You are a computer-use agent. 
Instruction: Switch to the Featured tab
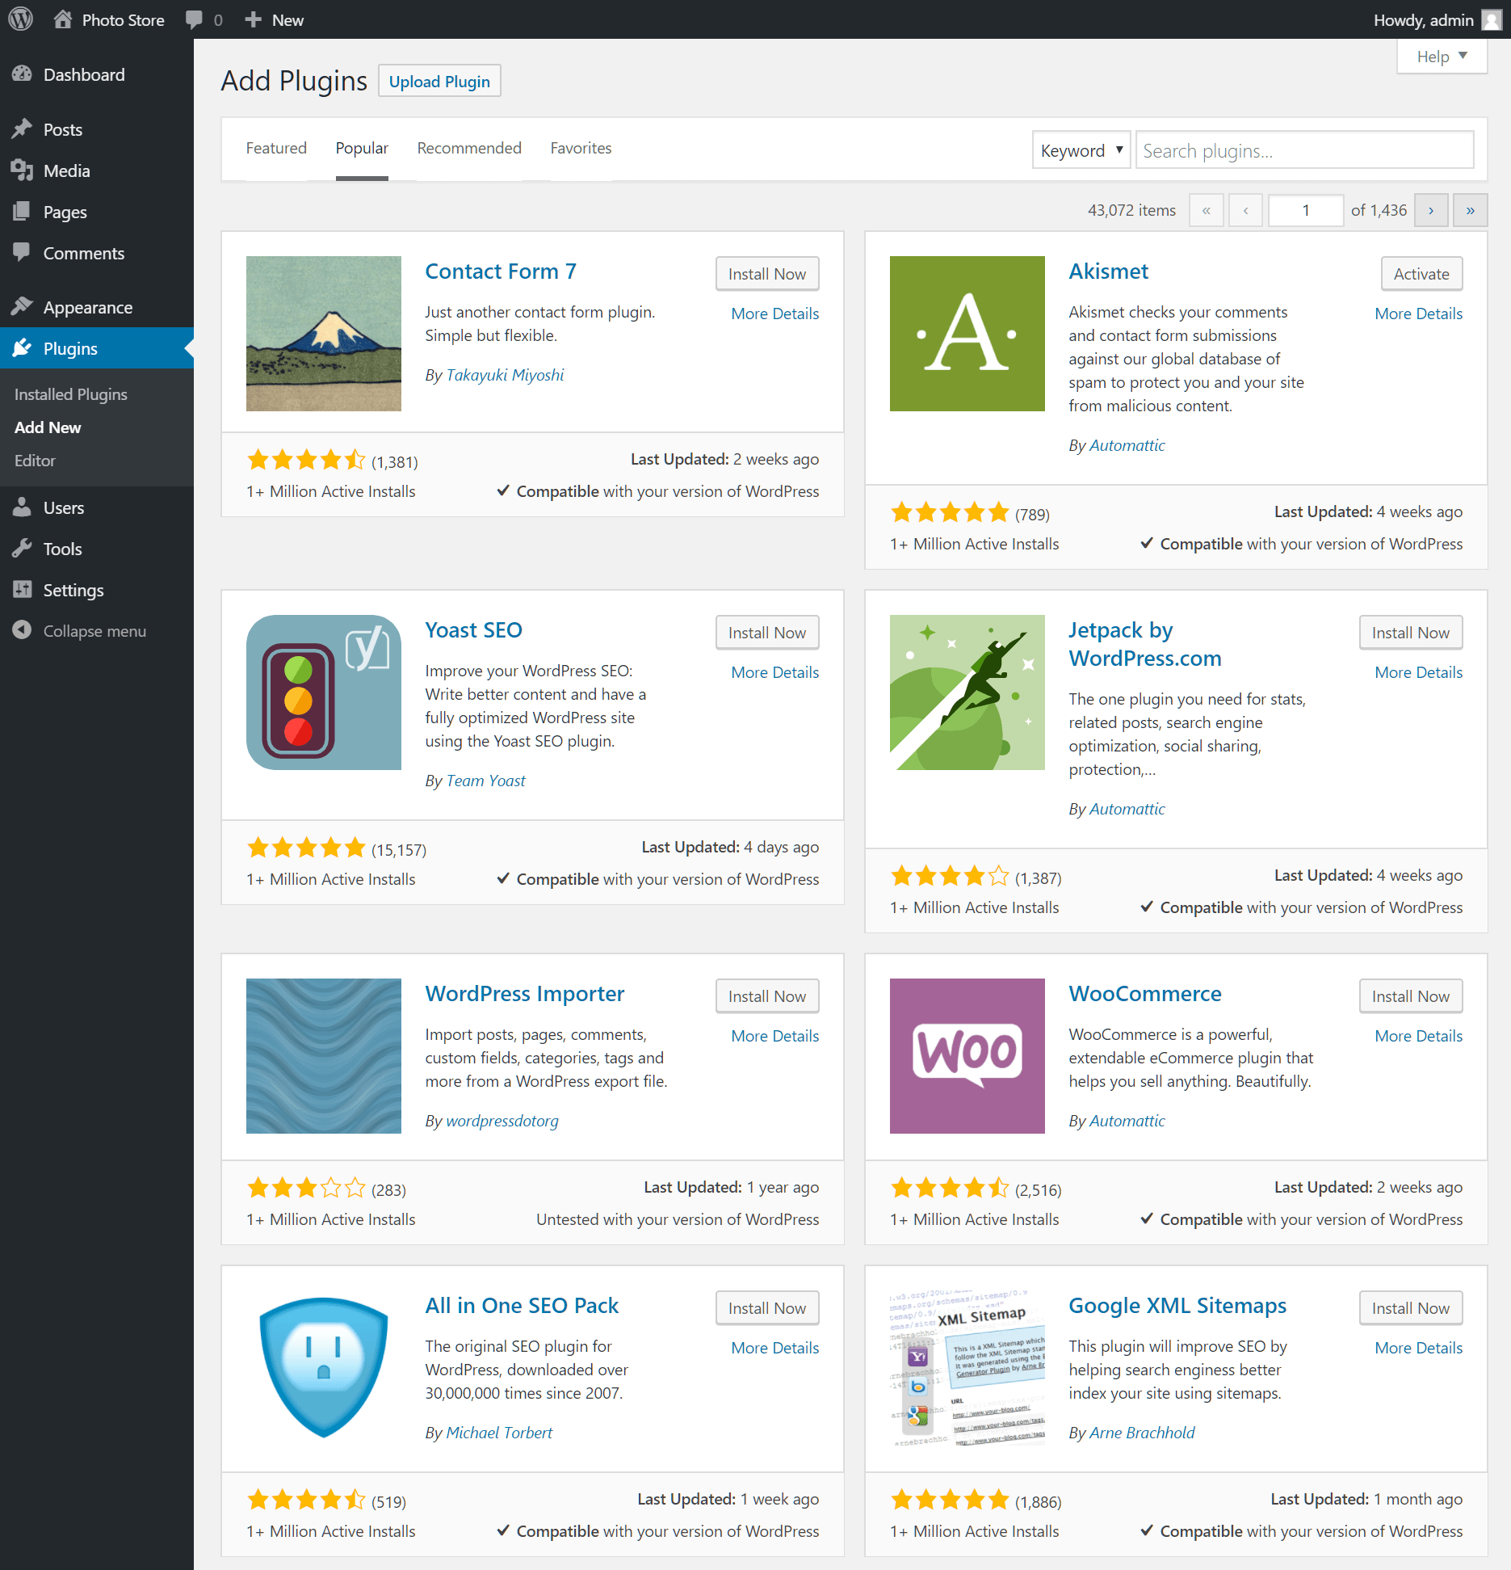coord(276,148)
